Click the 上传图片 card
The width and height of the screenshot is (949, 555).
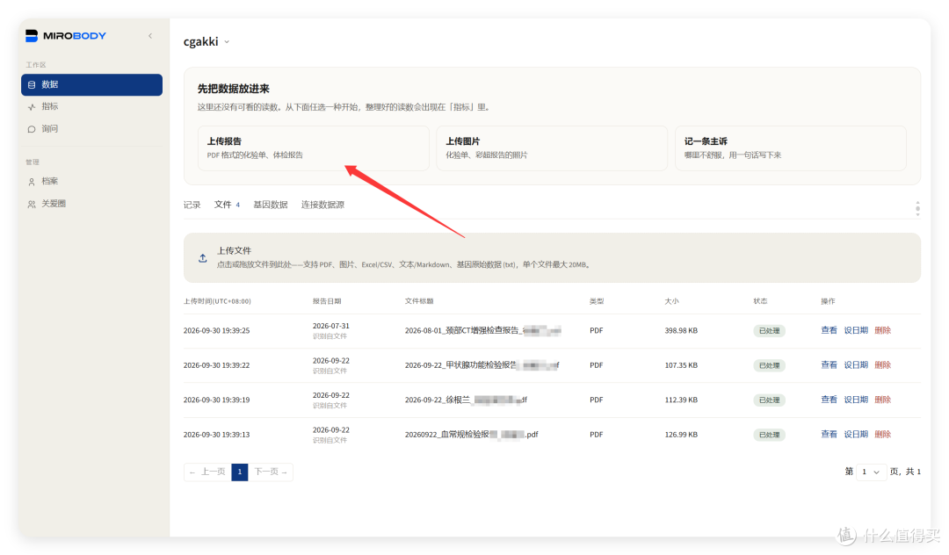552,148
